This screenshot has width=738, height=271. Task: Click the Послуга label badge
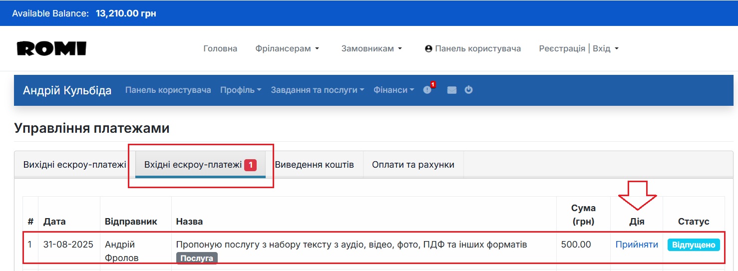pos(197,258)
